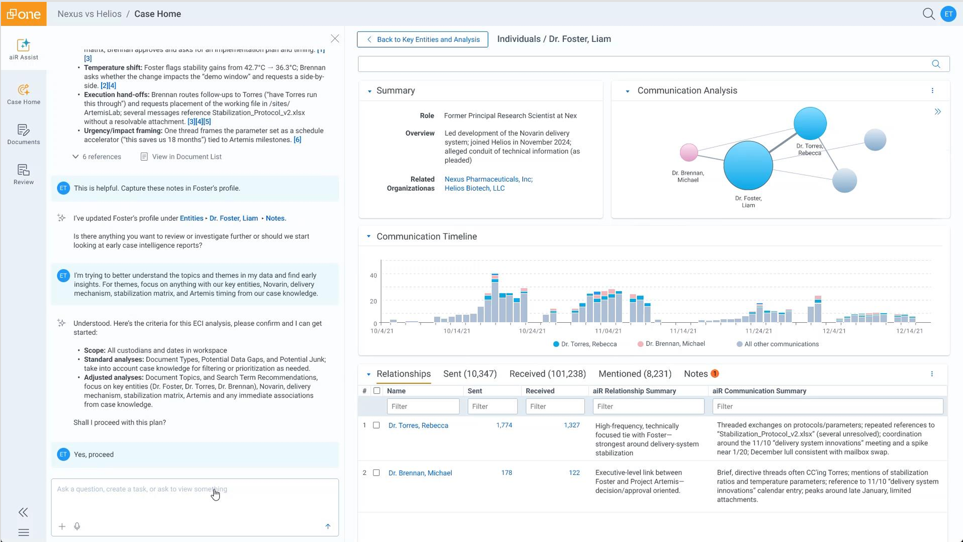Check the Dr. Torres, Rebecca row checkbox
The width and height of the screenshot is (963, 542).
coord(376,425)
